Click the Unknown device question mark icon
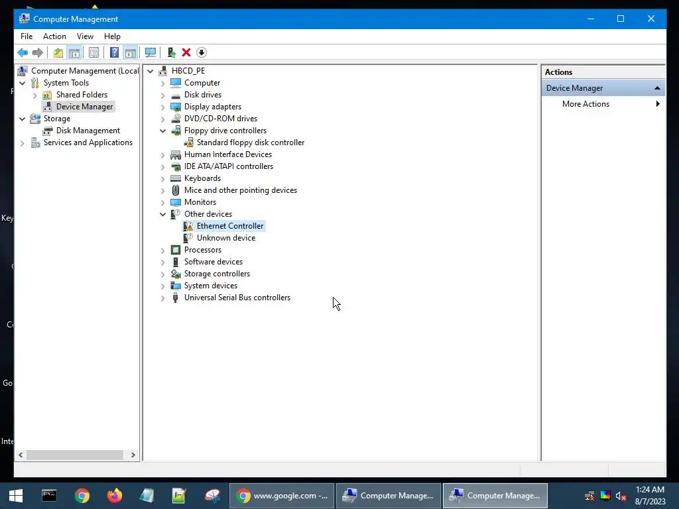Image resolution: width=679 pixels, height=509 pixels. (x=188, y=238)
